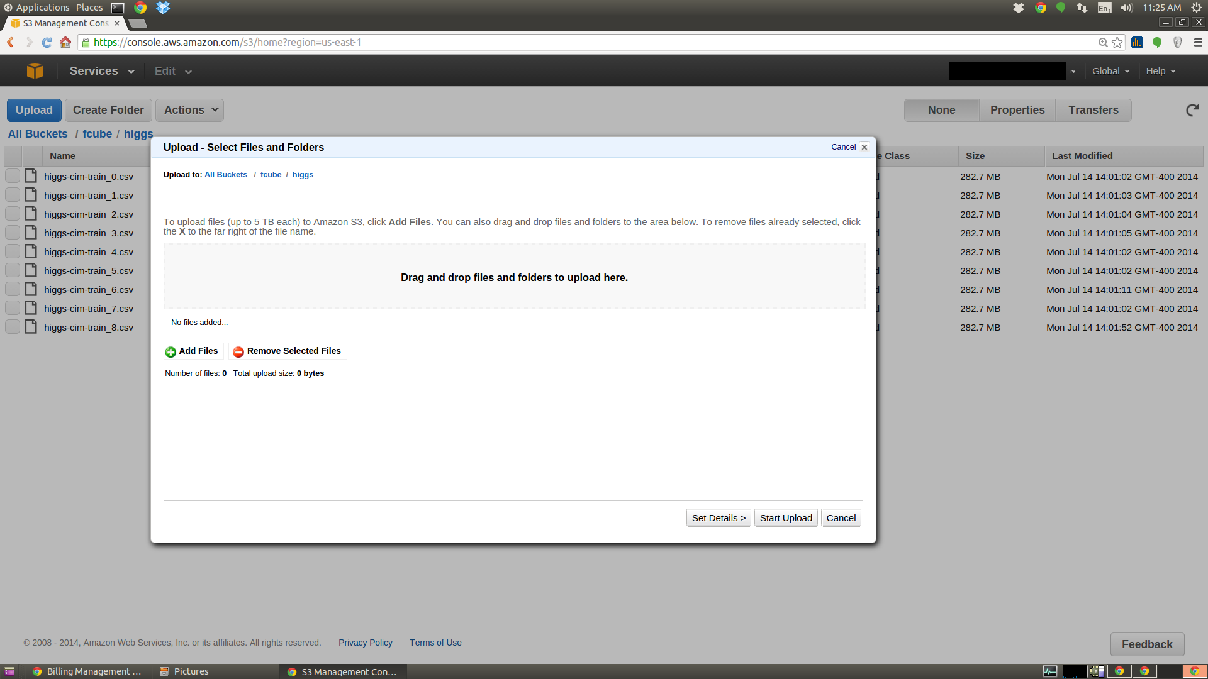Expand the account name dropdown arrow
The width and height of the screenshot is (1208, 679).
[x=1073, y=72]
